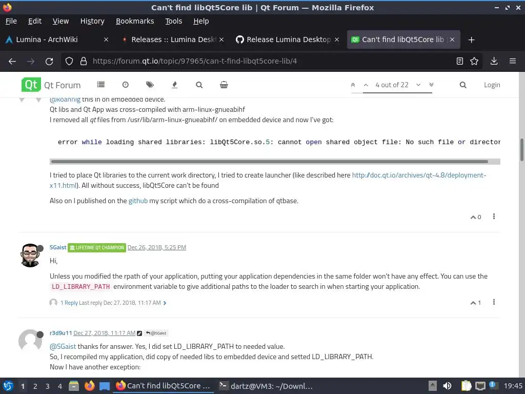This screenshot has height=394, width=525.
Task: Go to previous post with single up arrow
Action: click(366, 85)
